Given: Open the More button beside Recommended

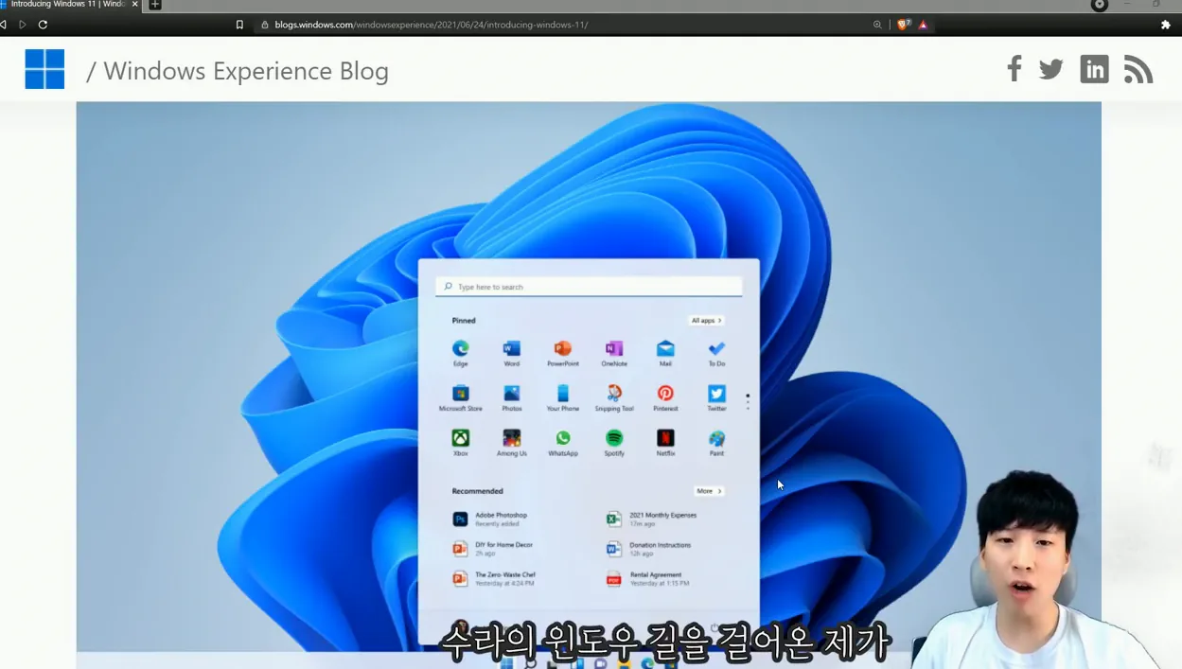Looking at the screenshot, I should (x=709, y=491).
